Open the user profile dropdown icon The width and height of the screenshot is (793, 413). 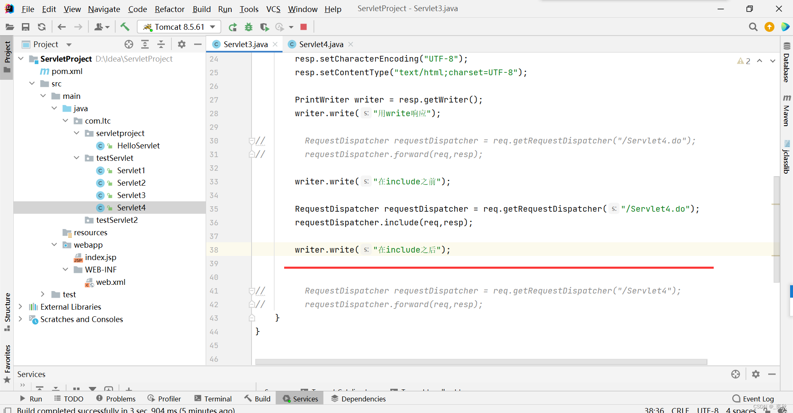102,27
